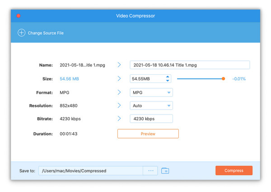
Task: Click the arrow chevron in Format row
Action: pos(119,92)
